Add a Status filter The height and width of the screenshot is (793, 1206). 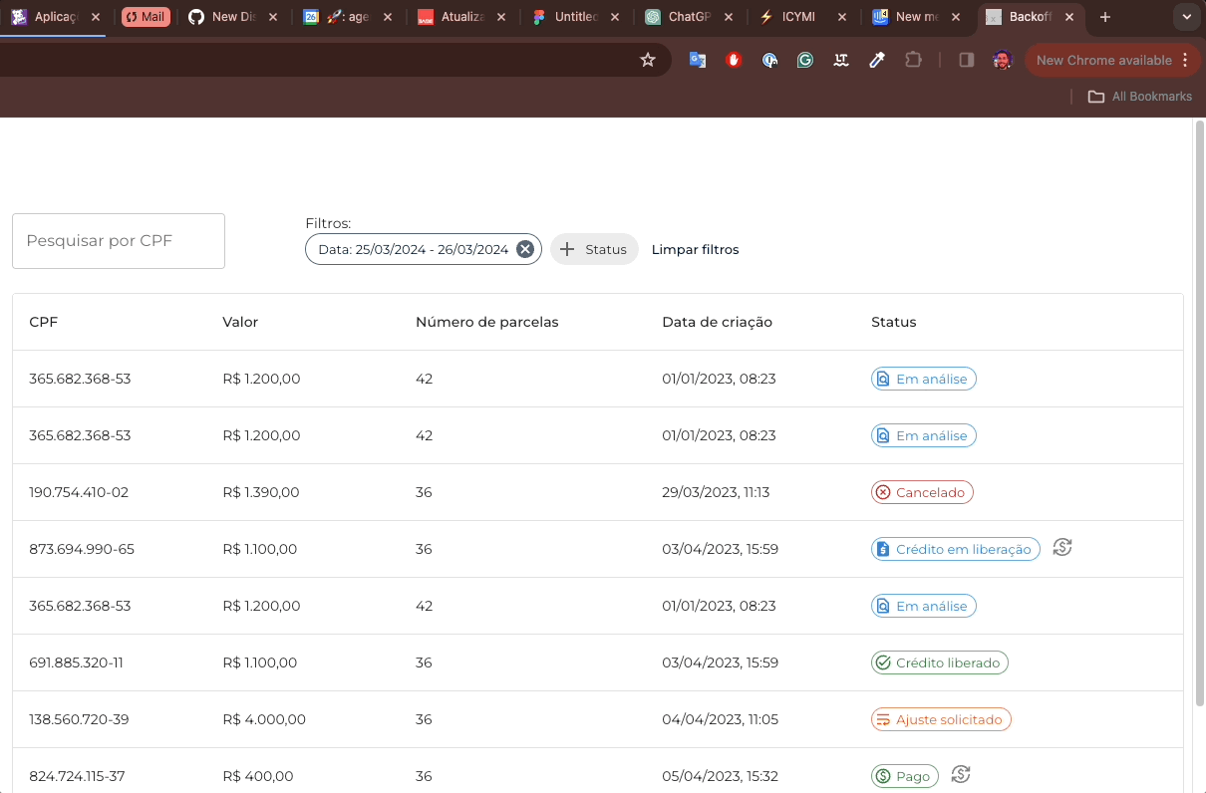point(594,249)
